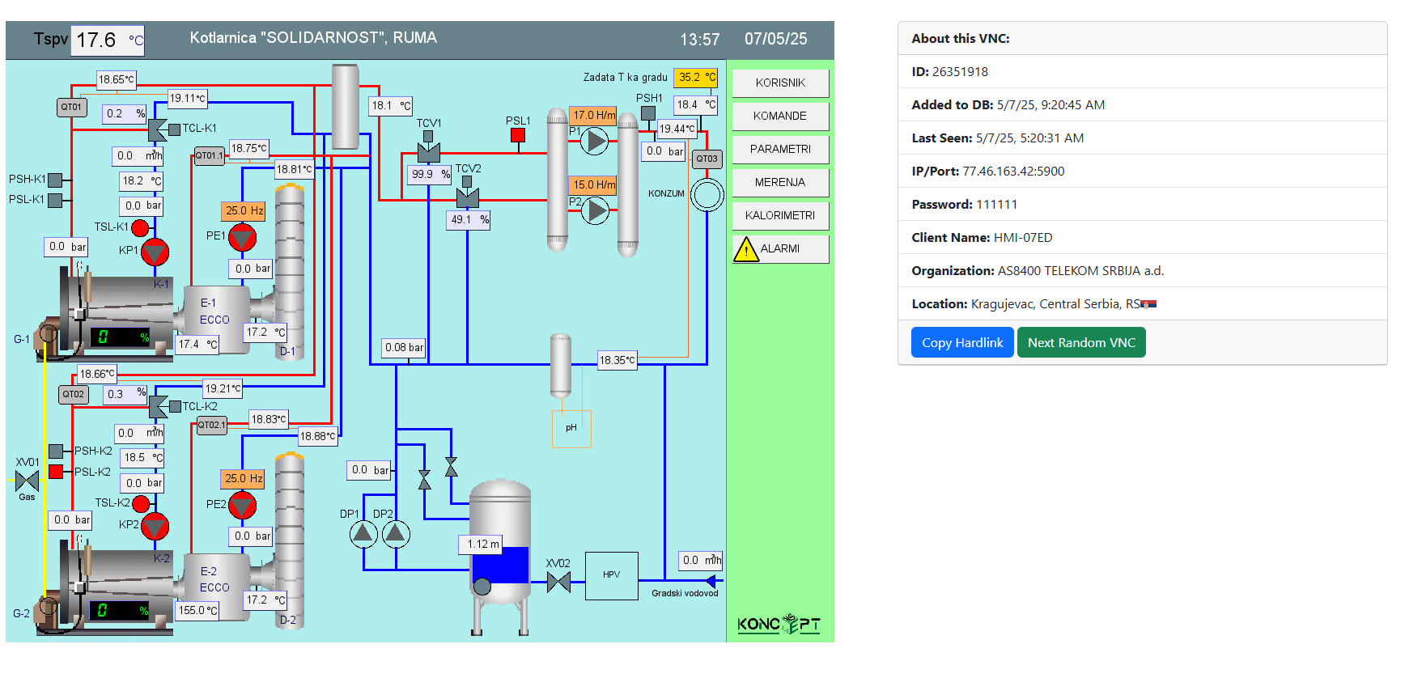Open the KALORIMETRI menu
The image size is (1409, 678).
[x=780, y=216]
